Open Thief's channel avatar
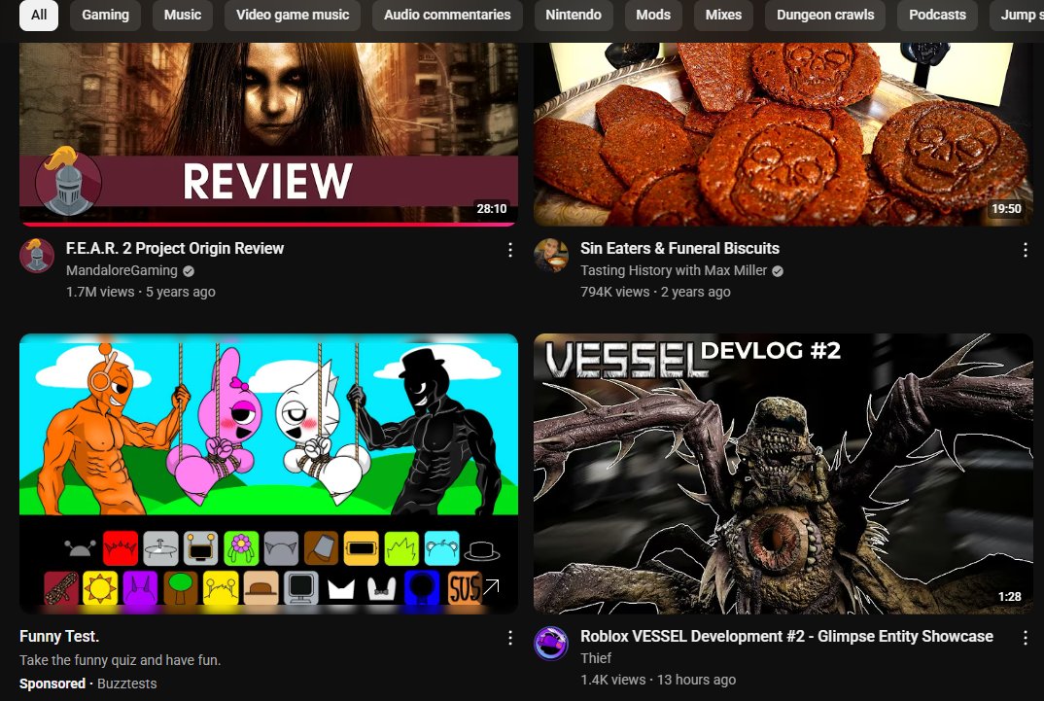The width and height of the screenshot is (1044, 701). click(x=551, y=644)
